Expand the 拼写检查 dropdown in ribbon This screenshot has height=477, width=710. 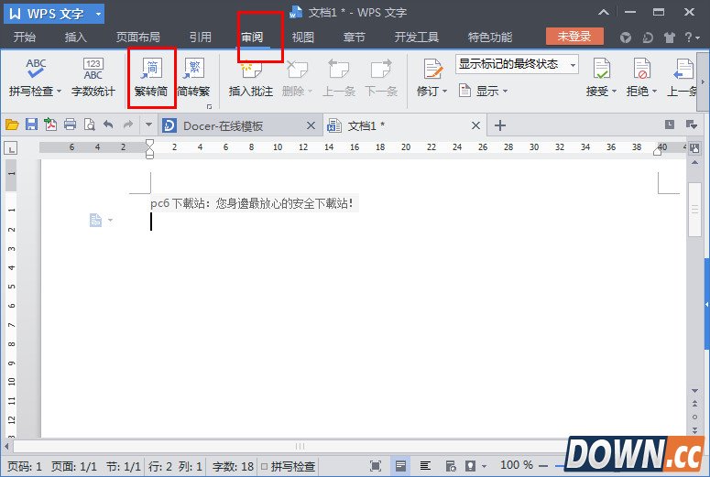[x=59, y=92]
